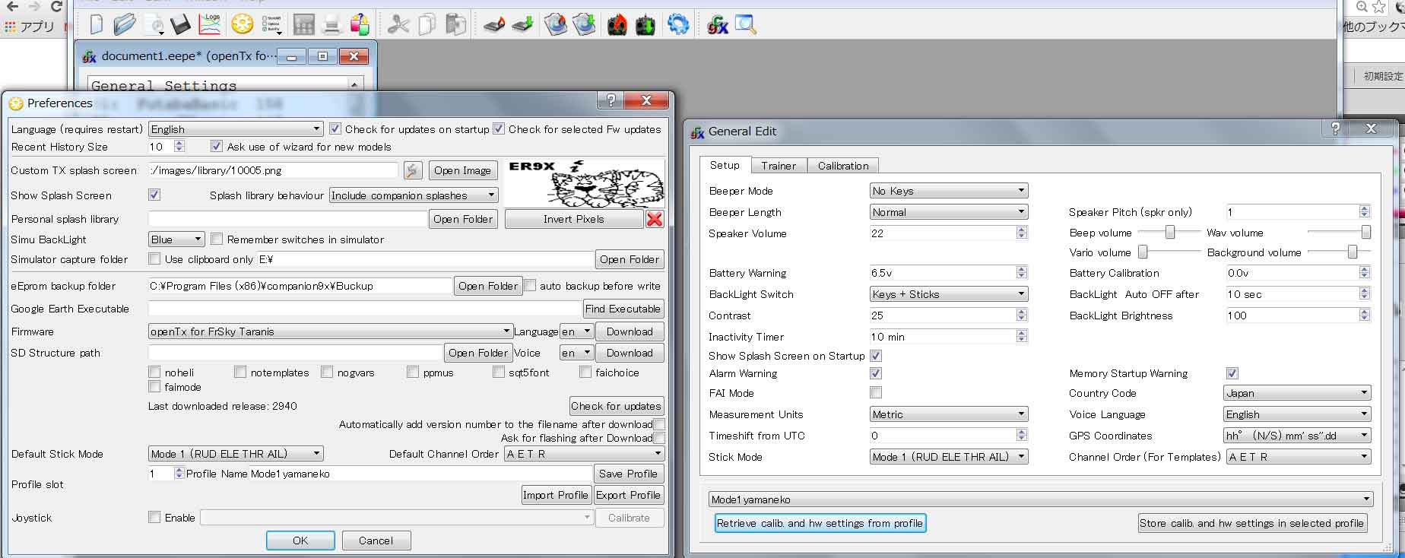Screen dimensions: 1405x558
Task: Select the Setup tab
Action: [x=725, y=165]
